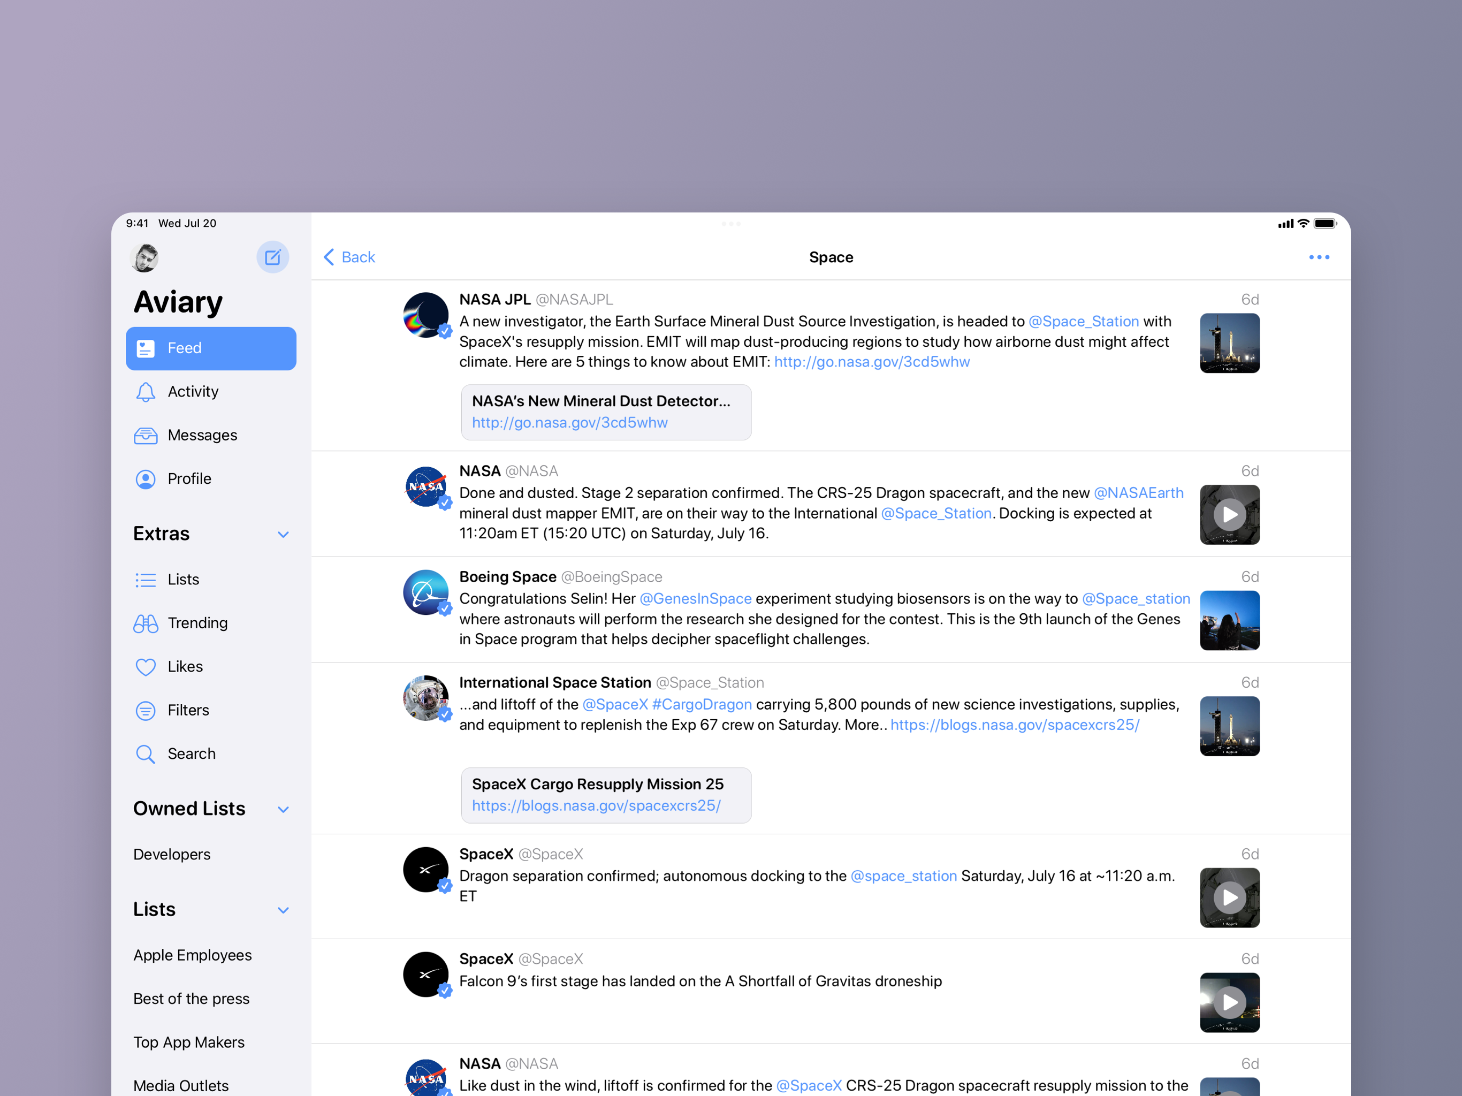Go to Profile page
The height and width of the screenshot is (1096, 1462).
(x=211, y=478)
